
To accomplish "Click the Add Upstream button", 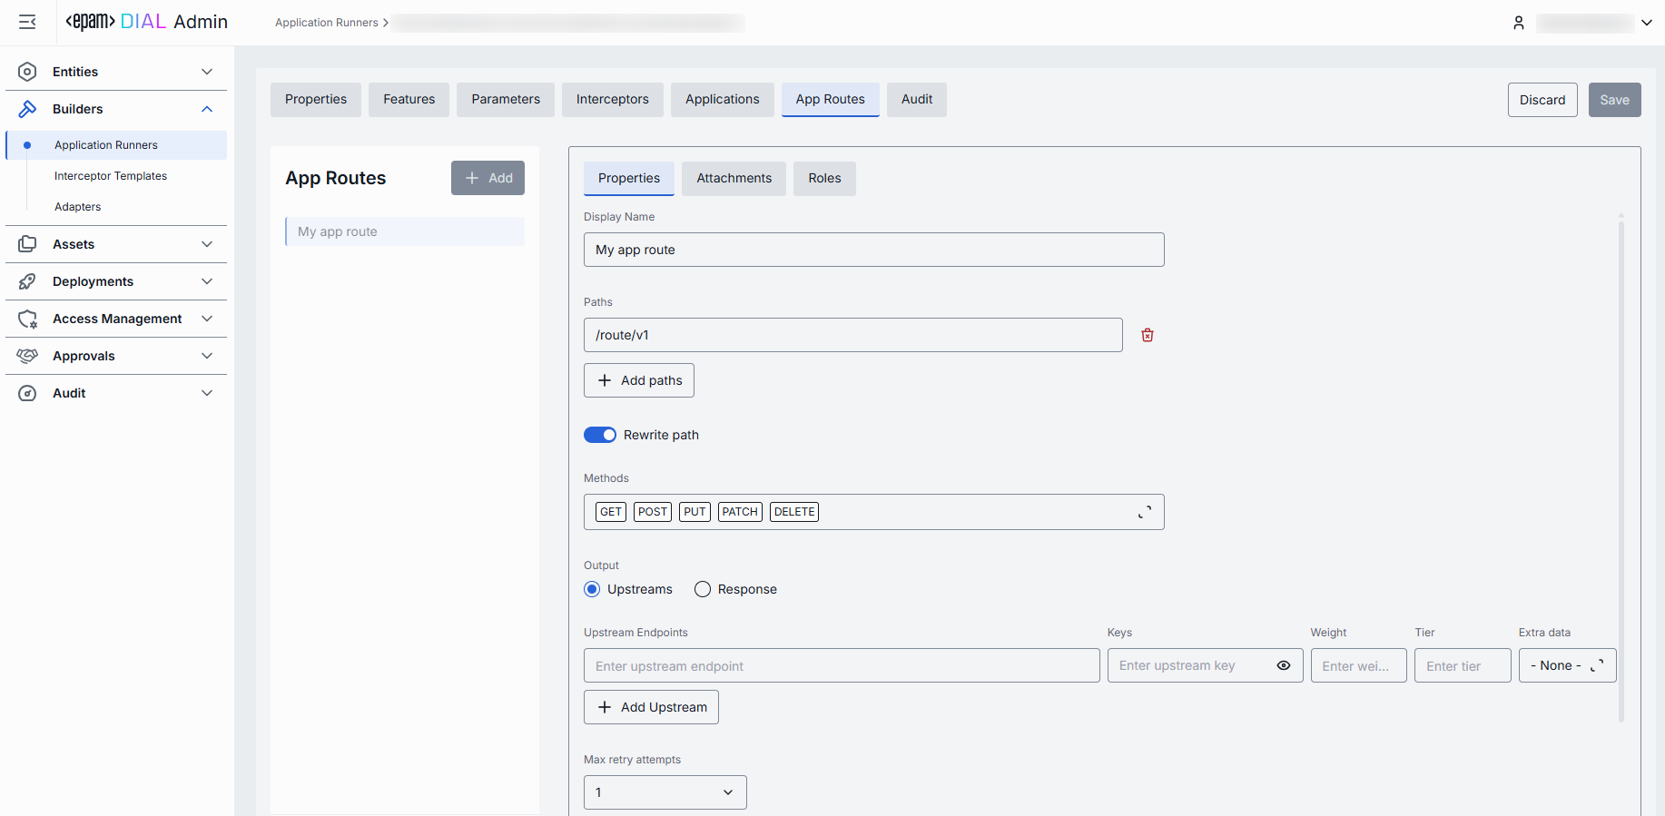I will click(x=651, y=707).
